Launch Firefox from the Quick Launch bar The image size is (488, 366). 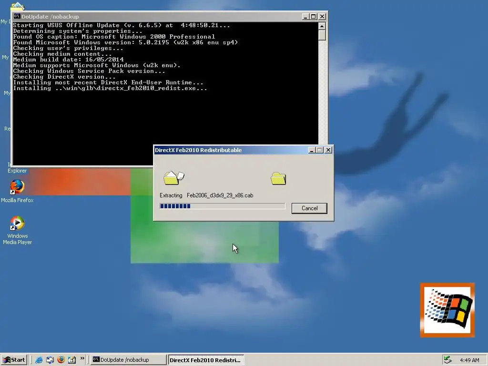click(61, 359)
